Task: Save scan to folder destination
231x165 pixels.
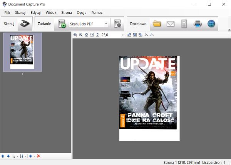Action: click(157, 24)
